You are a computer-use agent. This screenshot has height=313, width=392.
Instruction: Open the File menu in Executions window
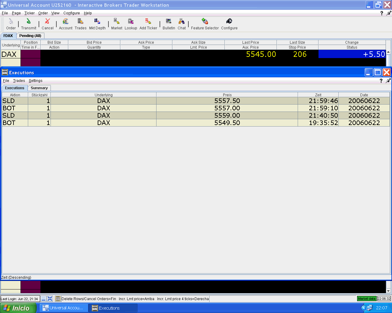(x=6, y=81)
